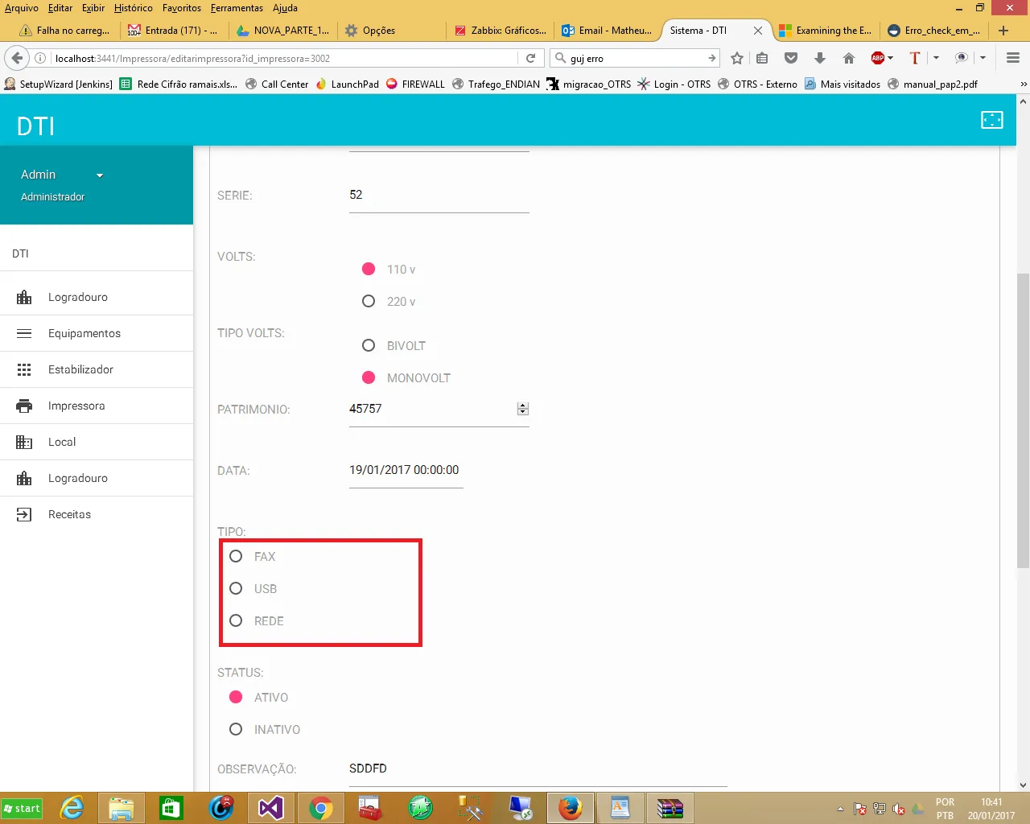Set status to INATIVO

pos(236,729)
